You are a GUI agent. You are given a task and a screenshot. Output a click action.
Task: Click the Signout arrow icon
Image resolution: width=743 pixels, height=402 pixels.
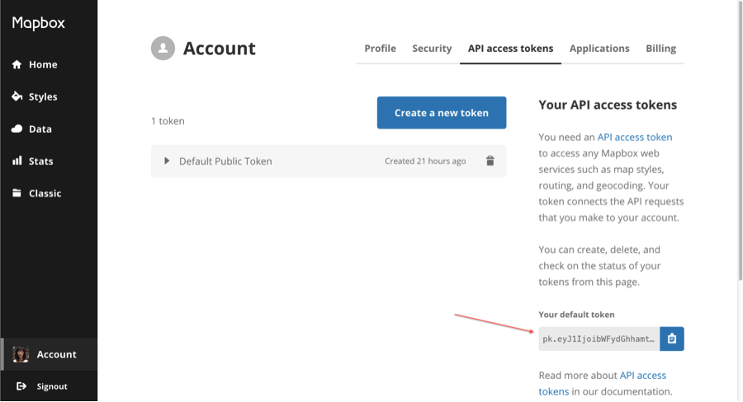[21, 386]
